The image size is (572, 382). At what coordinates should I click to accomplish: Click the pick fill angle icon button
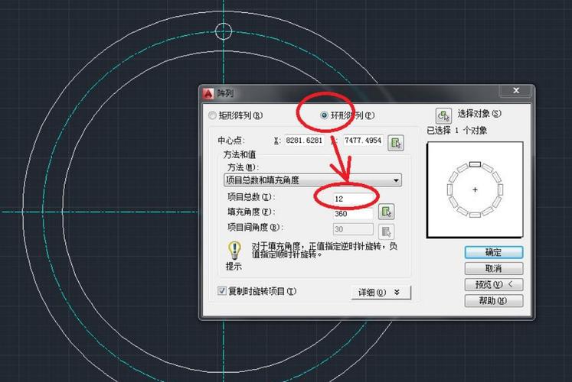pos(386,212)
